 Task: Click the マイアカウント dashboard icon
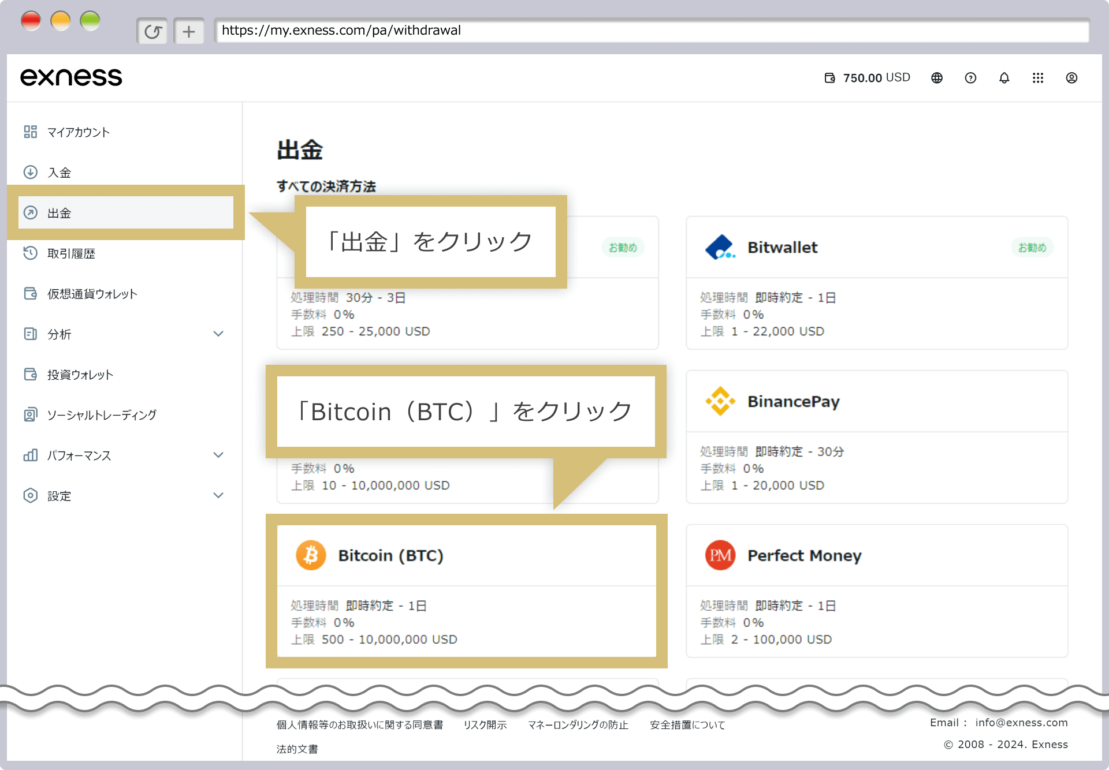[31, 132]
